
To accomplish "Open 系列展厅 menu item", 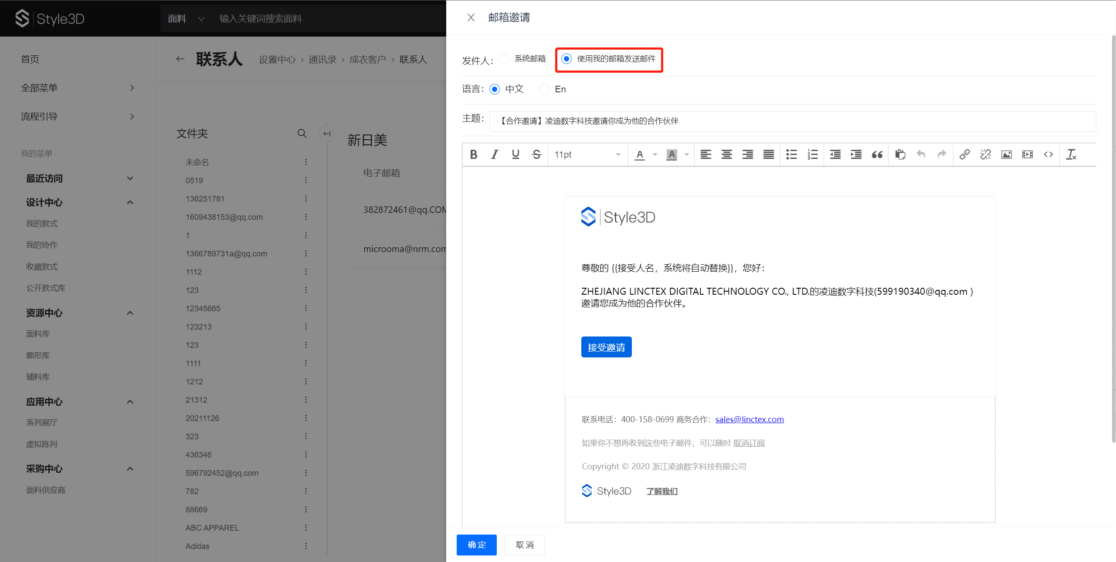I will 41,423.
